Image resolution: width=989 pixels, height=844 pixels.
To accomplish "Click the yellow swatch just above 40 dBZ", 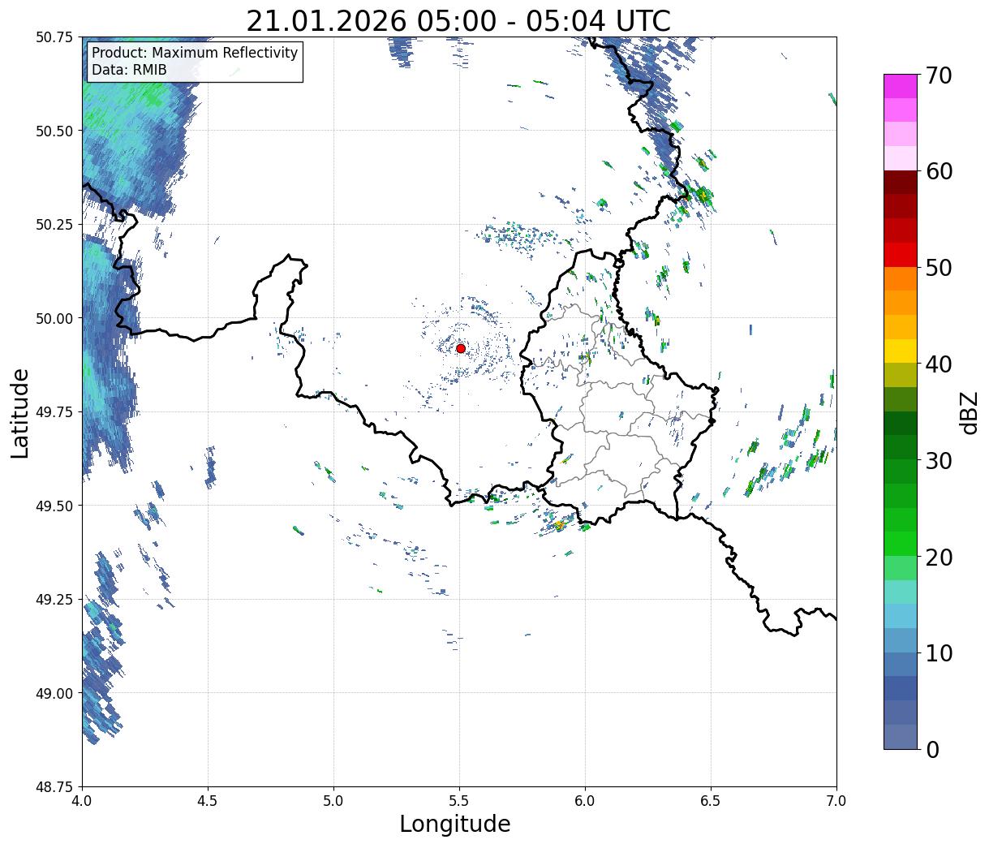I will point(901,351).
